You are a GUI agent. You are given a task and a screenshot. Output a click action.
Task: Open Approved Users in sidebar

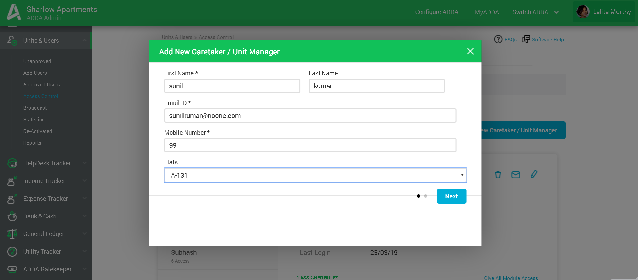(41, 85)
